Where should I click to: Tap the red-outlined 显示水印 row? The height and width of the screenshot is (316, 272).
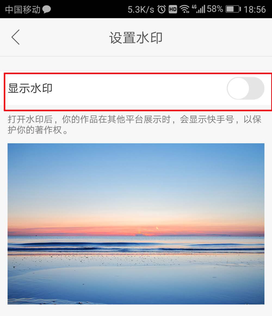[x=138, y=92]
